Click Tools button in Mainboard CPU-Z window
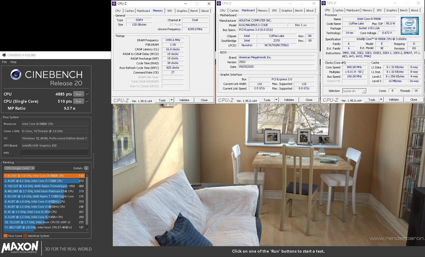The image size is (425, 257). (x=267, y=100)
